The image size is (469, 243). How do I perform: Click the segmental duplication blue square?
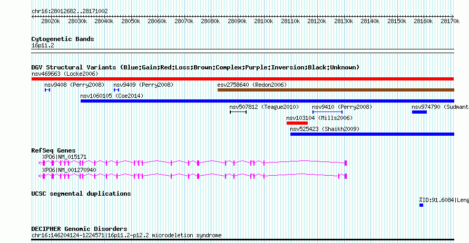[421, 205]
